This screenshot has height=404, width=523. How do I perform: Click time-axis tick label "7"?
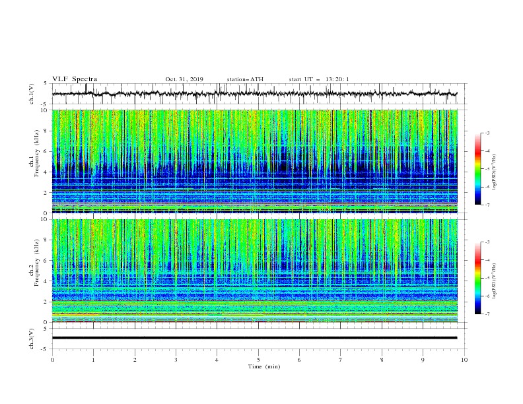(341, 360)
